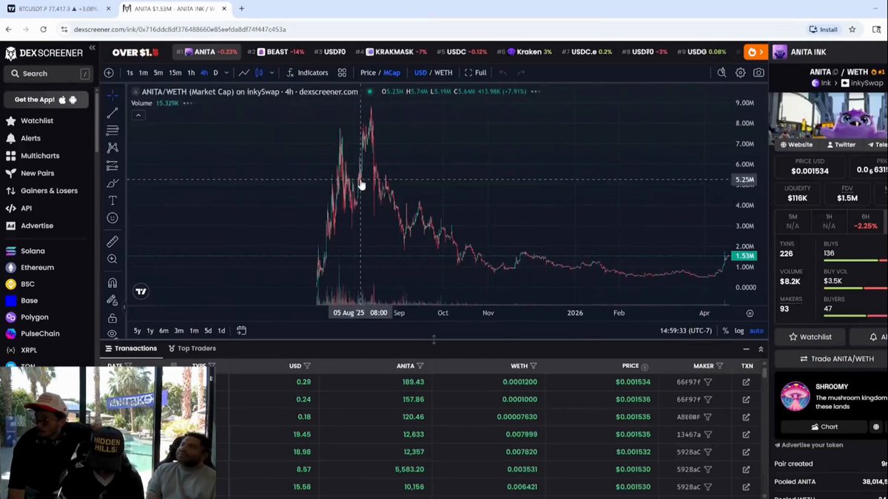This screenshot has height=499, width=888.
Task: Click the 1h timeframe button
Action: point(191,72)
